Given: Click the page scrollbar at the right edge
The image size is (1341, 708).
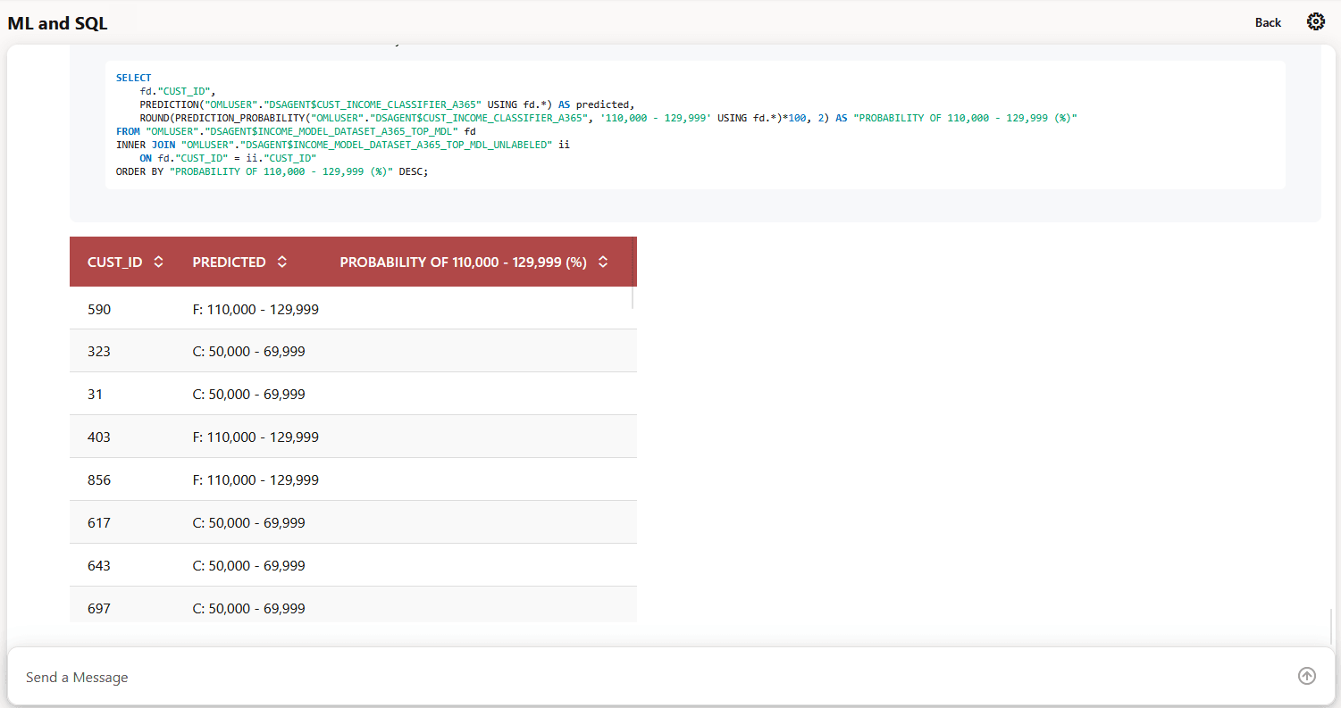Looking at the screenshot, I should [1331, 625].
